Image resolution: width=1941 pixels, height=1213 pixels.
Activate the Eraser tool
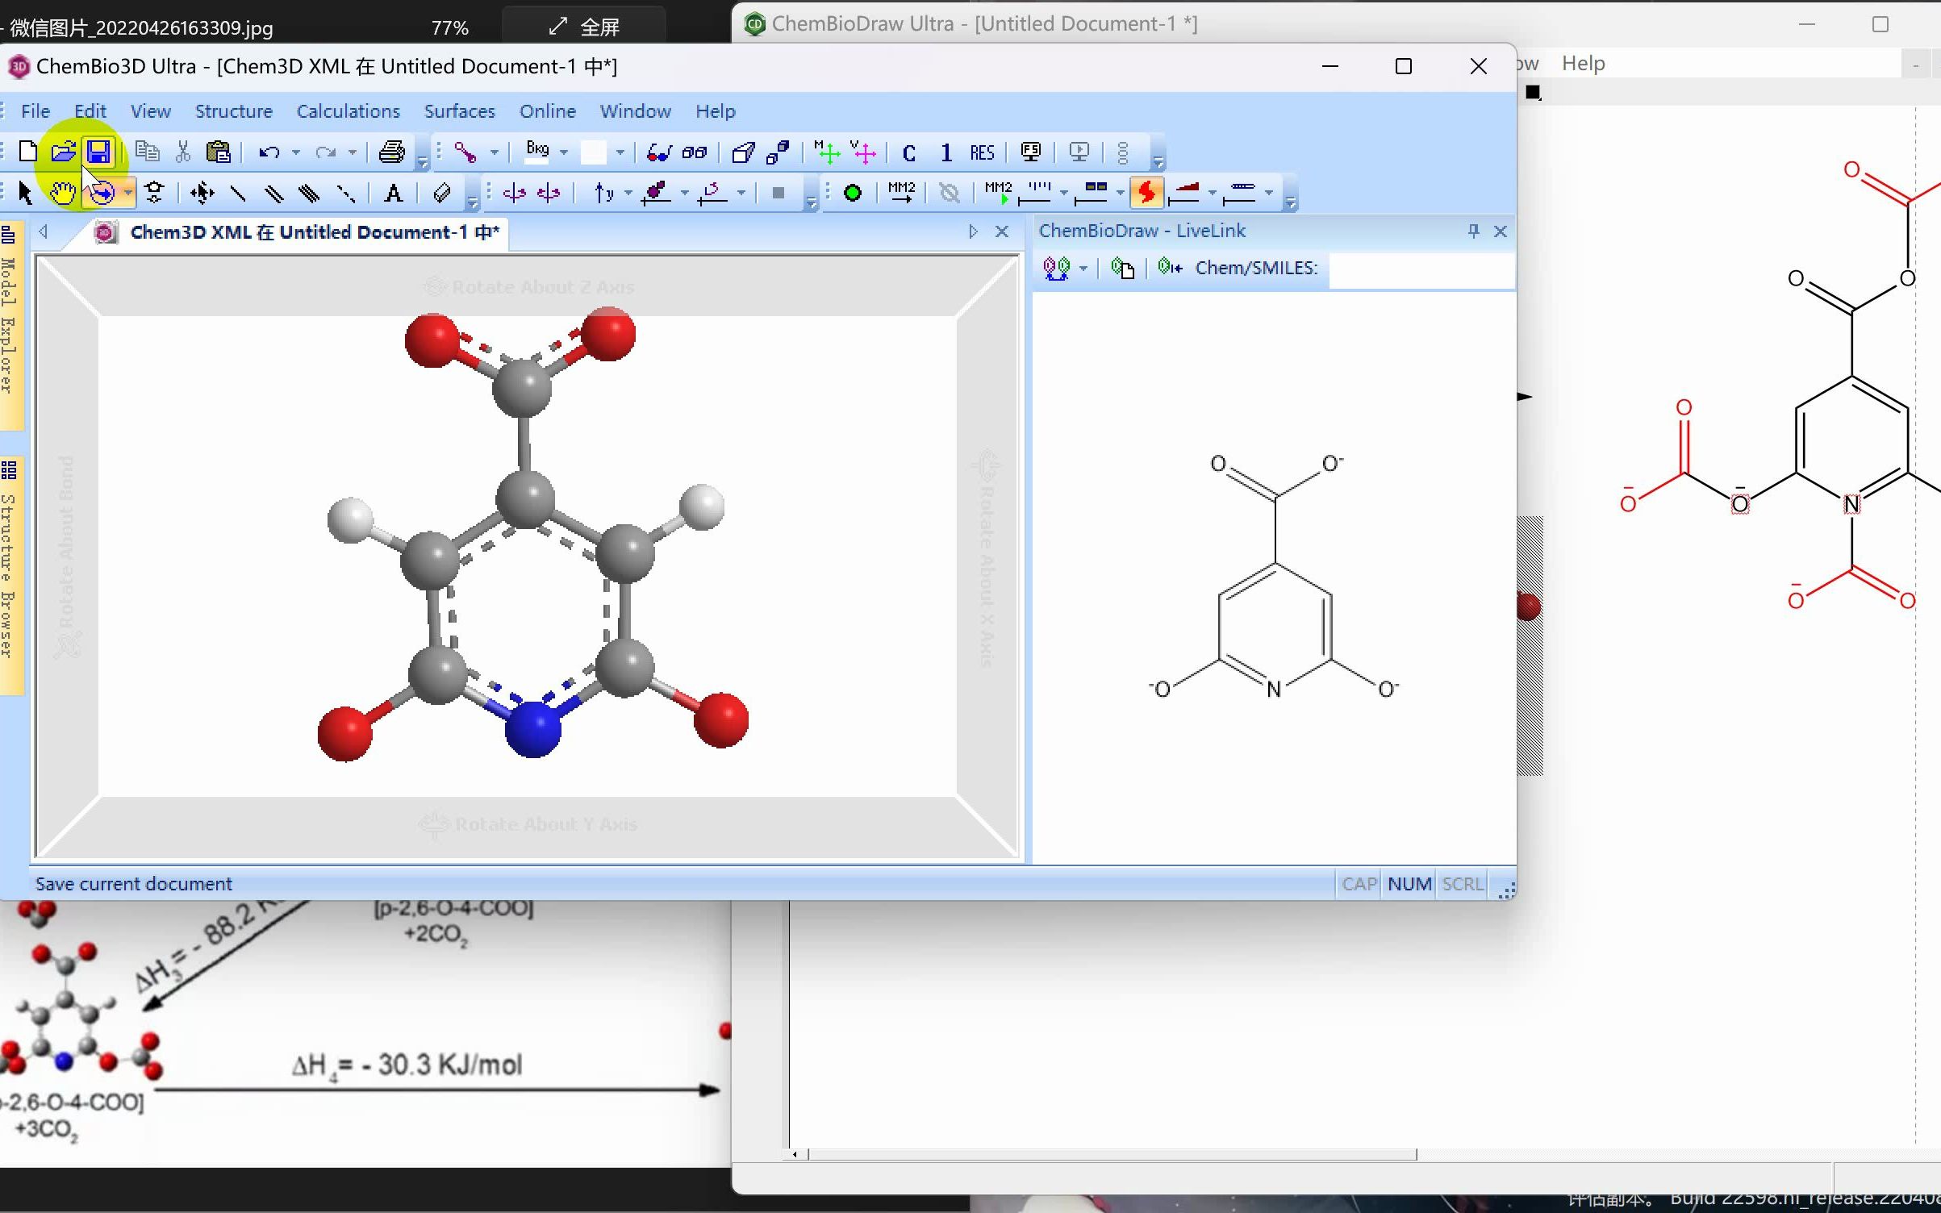click(440, 193)
